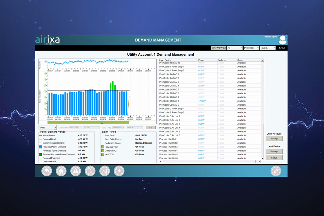Click the Previous Power Demand blue swatch
The image size is (324, 216).
(x=40, y=147)
